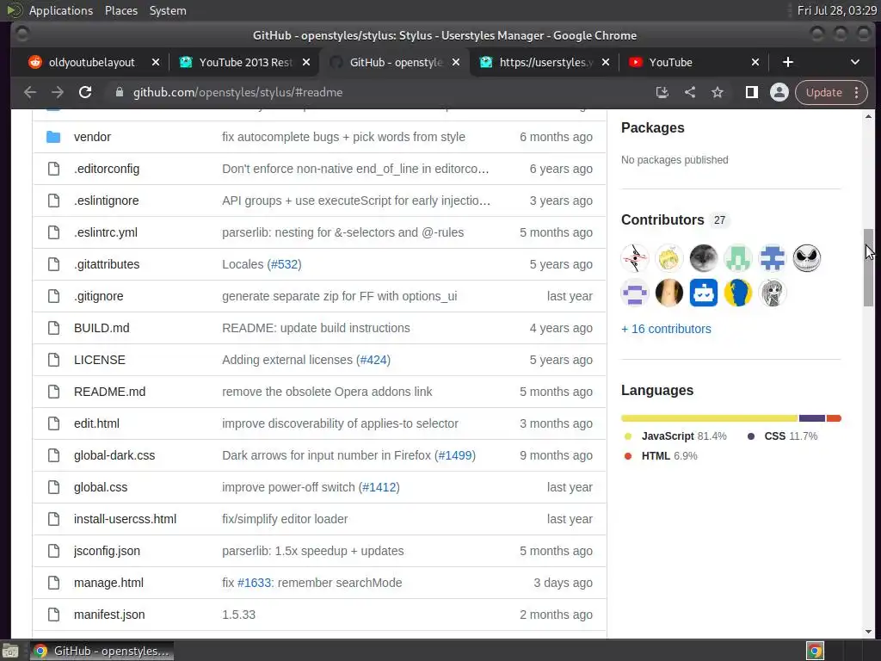Click the padlock site info icon
881x661 pixels.
click(x=119, y=92)
